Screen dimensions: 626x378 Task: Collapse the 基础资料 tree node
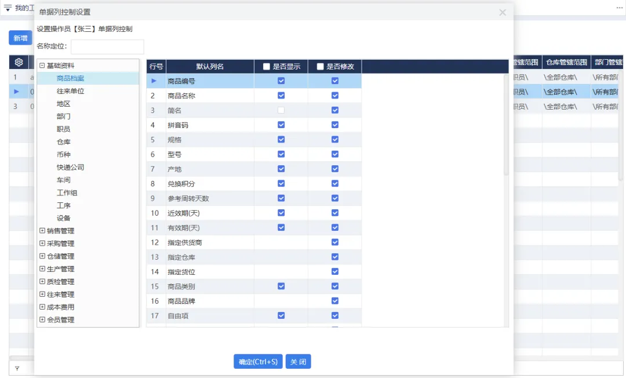42,66
